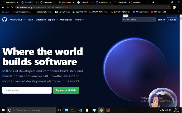Expand the Pricing dropdown
This screenshot has width=182, height=113.
point(79,20)
